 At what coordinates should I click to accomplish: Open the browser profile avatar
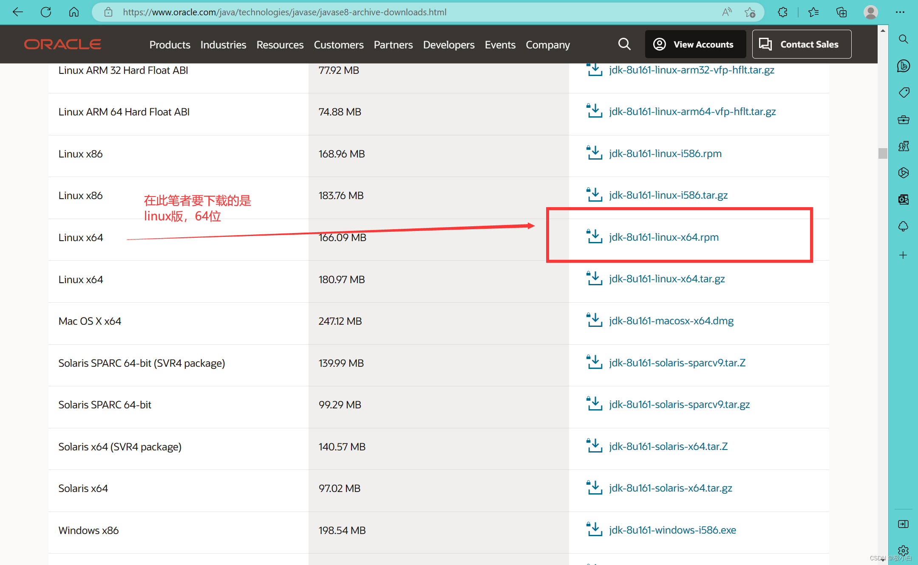pyautogui.click(x=870, y=12)
